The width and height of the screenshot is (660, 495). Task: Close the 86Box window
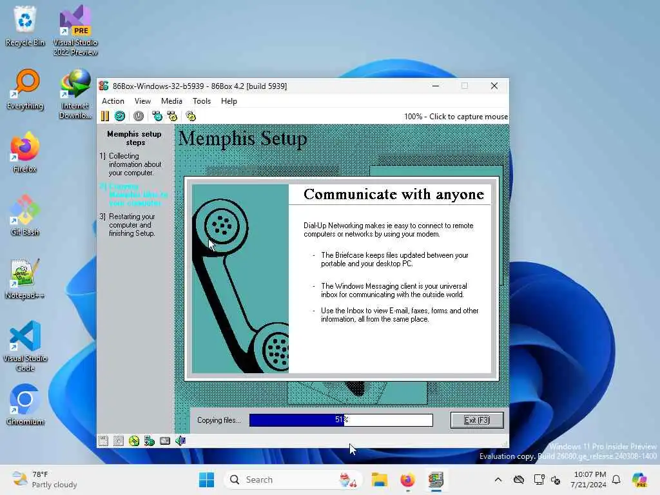click(x=494, y=86)
